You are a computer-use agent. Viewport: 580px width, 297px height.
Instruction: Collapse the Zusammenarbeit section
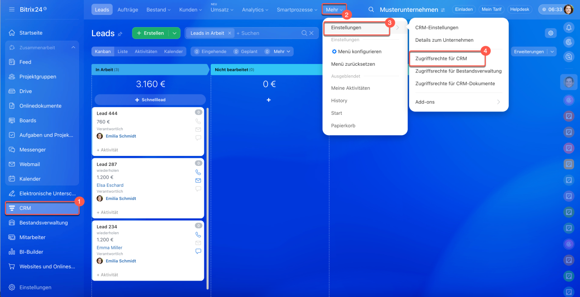(x=73, y=47)
